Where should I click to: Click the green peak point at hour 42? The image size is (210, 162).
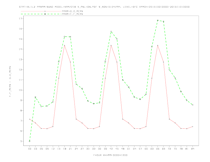111,31
